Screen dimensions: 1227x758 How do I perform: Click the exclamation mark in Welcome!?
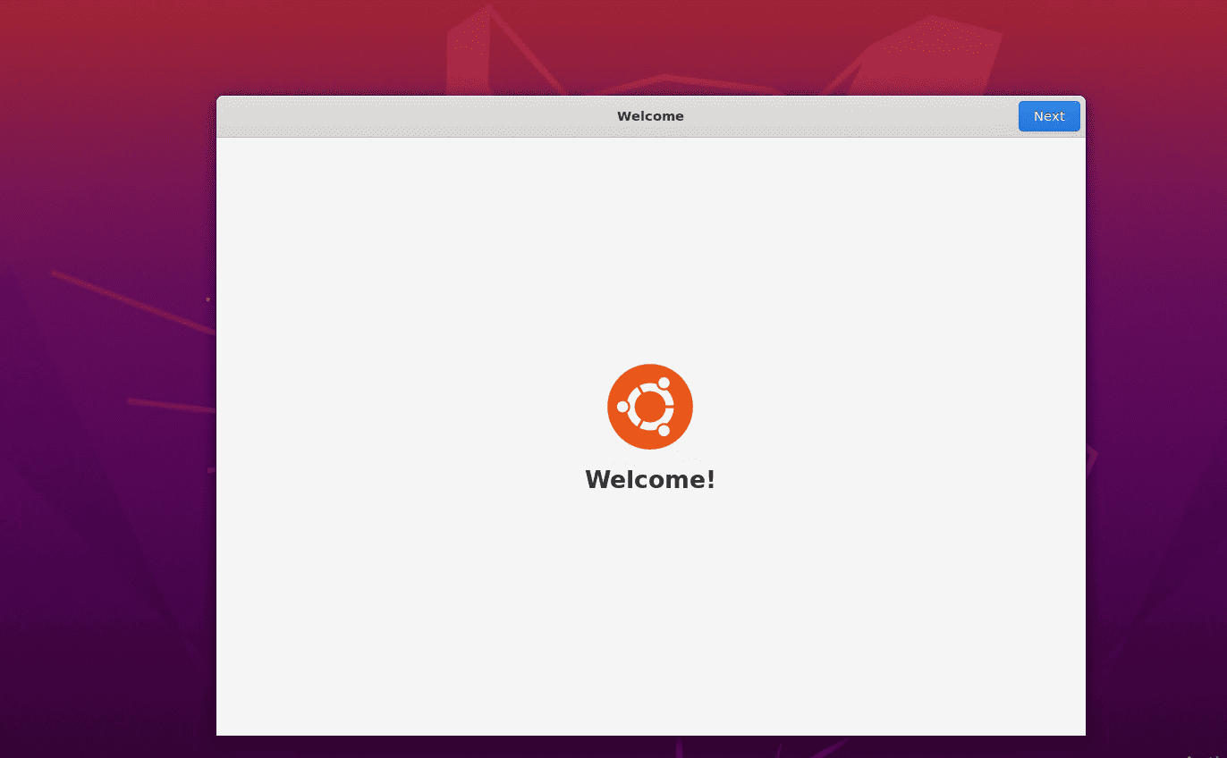709,479
